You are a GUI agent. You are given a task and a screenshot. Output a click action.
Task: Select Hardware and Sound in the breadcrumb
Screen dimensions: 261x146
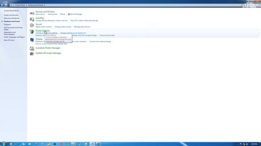point(35,5)
